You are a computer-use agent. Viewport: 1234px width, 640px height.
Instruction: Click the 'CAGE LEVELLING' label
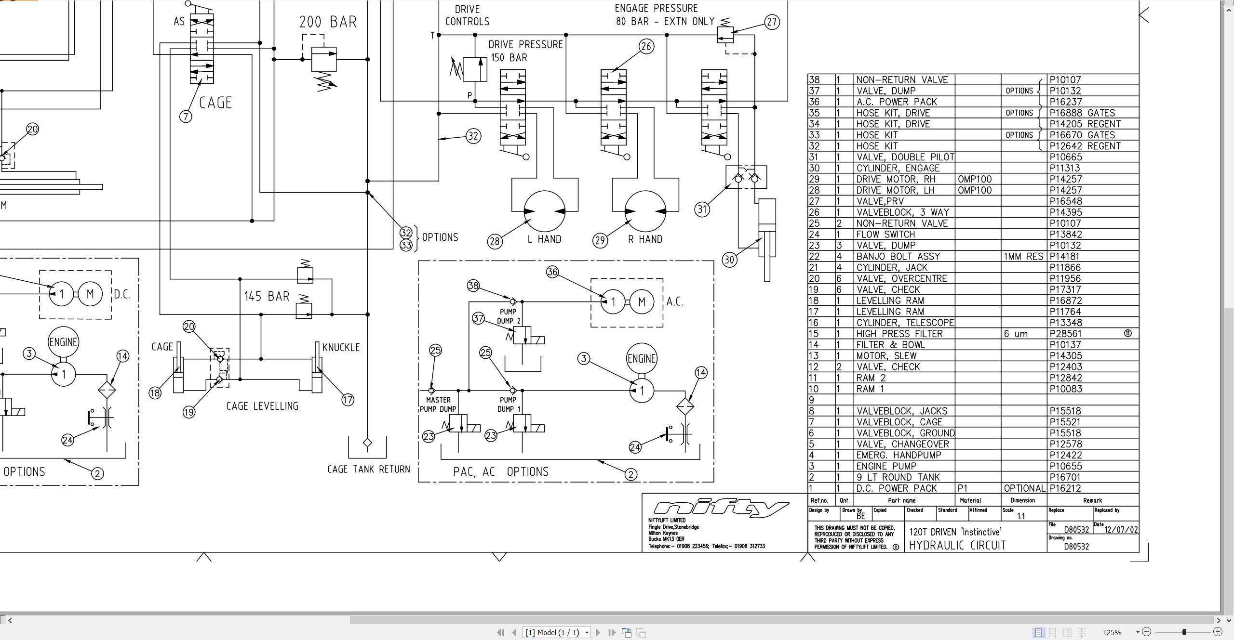point(262,406)
